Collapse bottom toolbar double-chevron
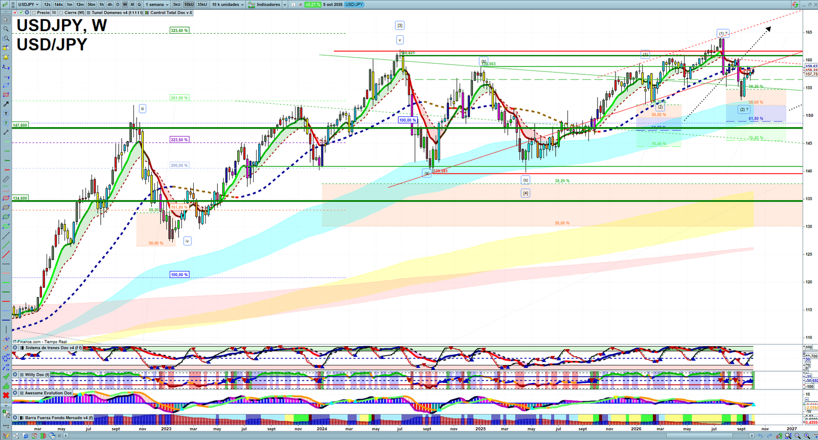818x440 pixels. coord(59,435)
